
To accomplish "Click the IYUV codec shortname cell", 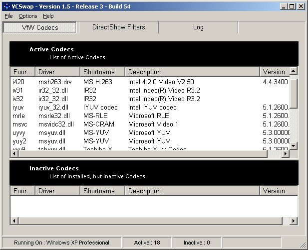I will 100,108.
